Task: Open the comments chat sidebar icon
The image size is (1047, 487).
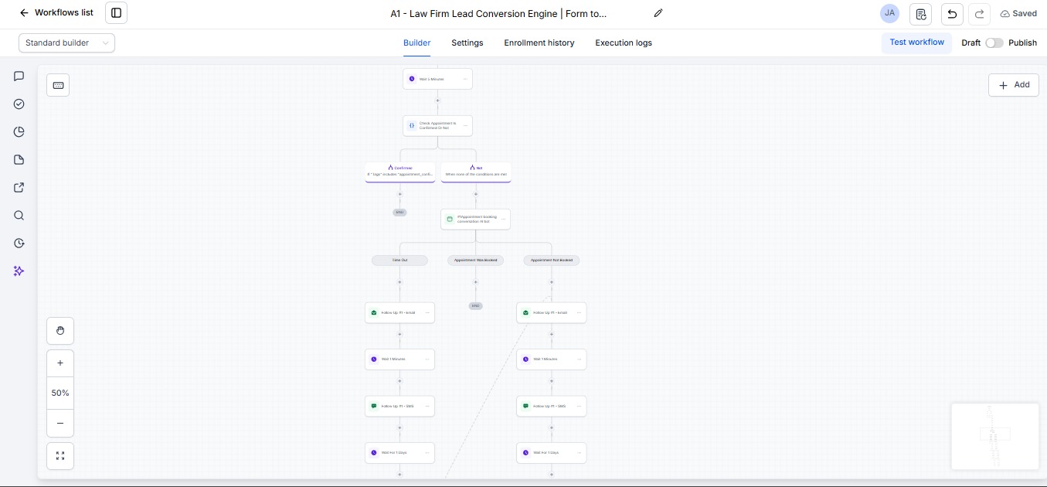Action: 19,77
